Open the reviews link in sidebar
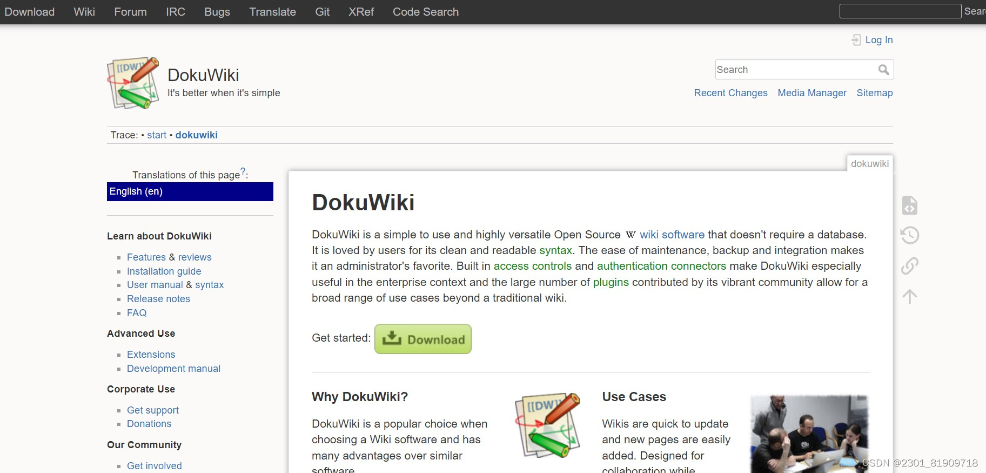 [x=195, y=257]
